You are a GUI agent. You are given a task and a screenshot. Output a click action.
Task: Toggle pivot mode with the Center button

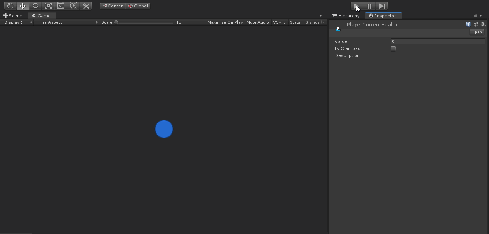coord(113,6)
